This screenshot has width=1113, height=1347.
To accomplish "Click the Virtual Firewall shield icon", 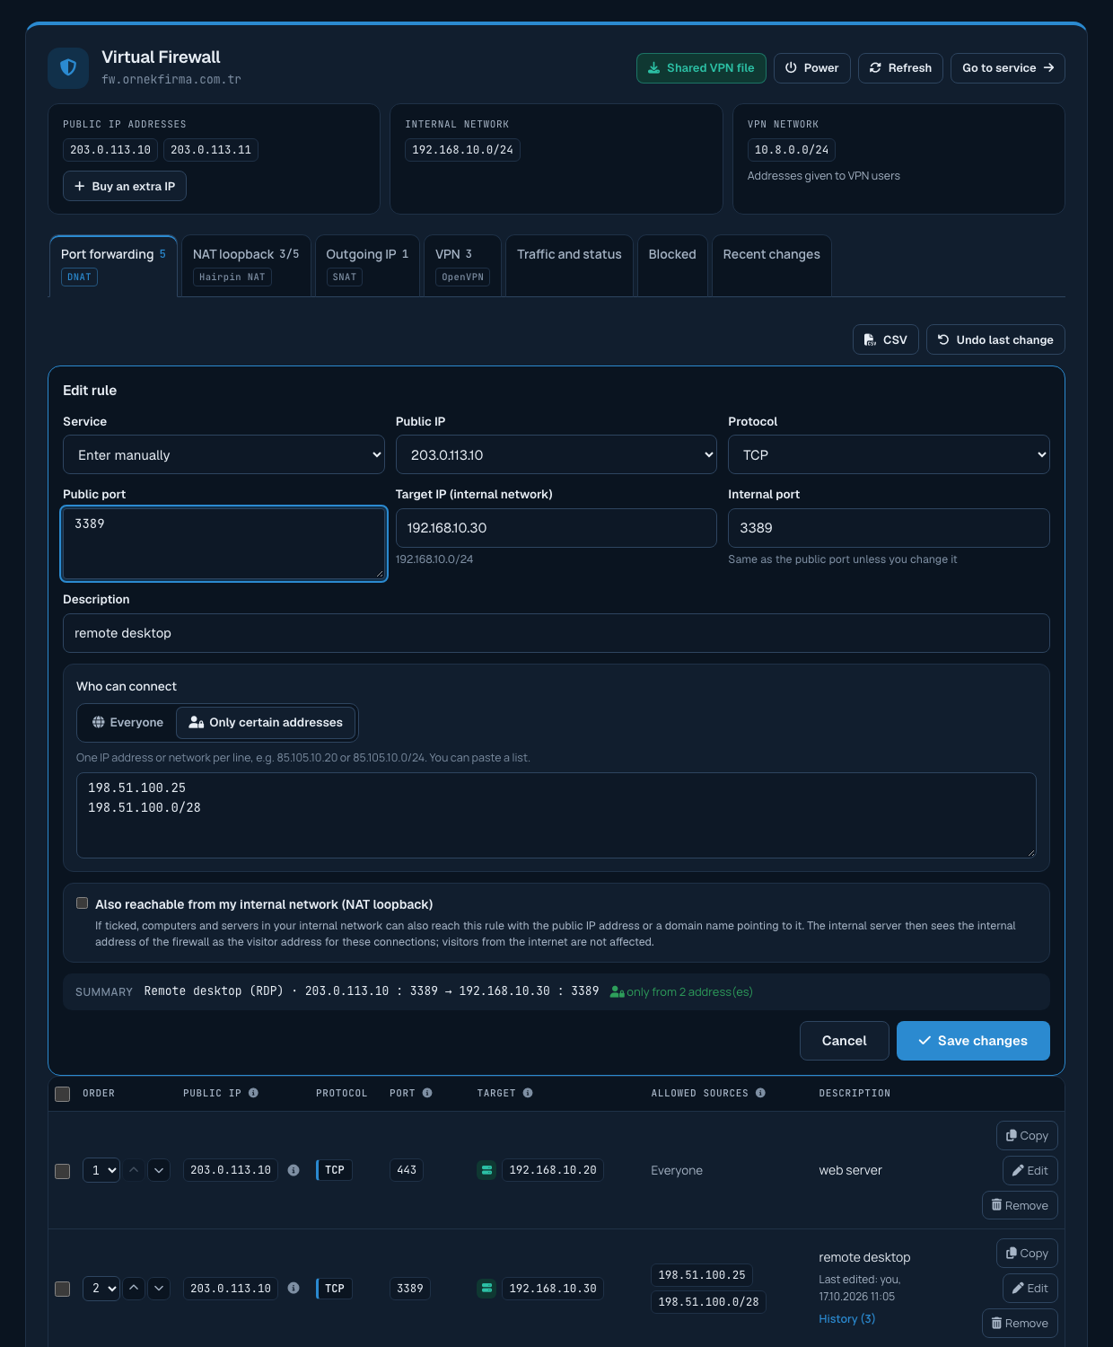I will tap(68, 68).
